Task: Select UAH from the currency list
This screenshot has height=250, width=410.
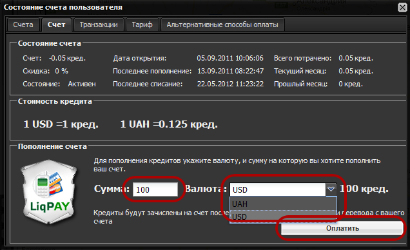Action: [283, 204]
